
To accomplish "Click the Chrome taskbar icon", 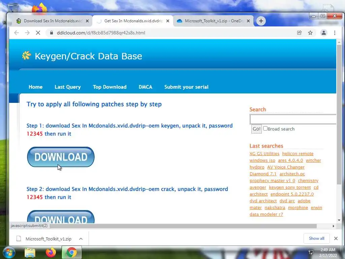I will pos(71,252).
